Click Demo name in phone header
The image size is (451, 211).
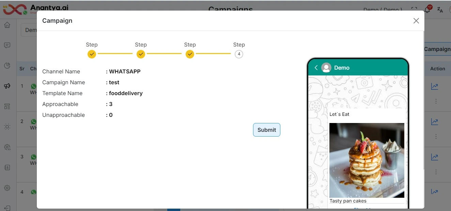click(x=342, y=68)
